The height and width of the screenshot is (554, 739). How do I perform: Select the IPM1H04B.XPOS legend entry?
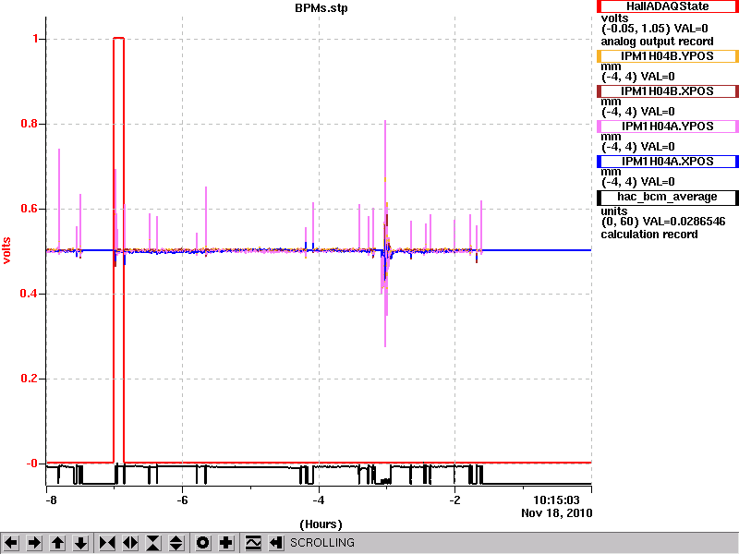(x=667, y=91)
